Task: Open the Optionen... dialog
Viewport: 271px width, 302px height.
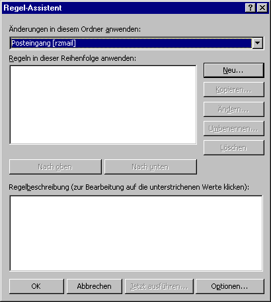Action: (230, 286)
